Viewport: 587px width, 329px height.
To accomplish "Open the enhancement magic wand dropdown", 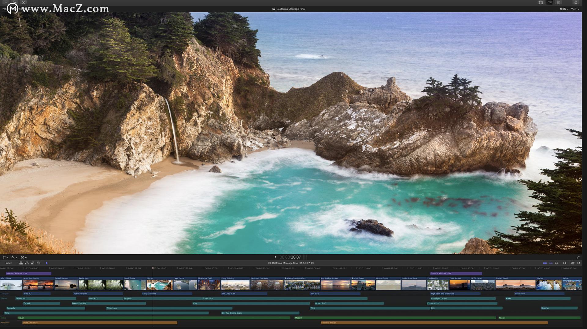I will pos(14,257).
